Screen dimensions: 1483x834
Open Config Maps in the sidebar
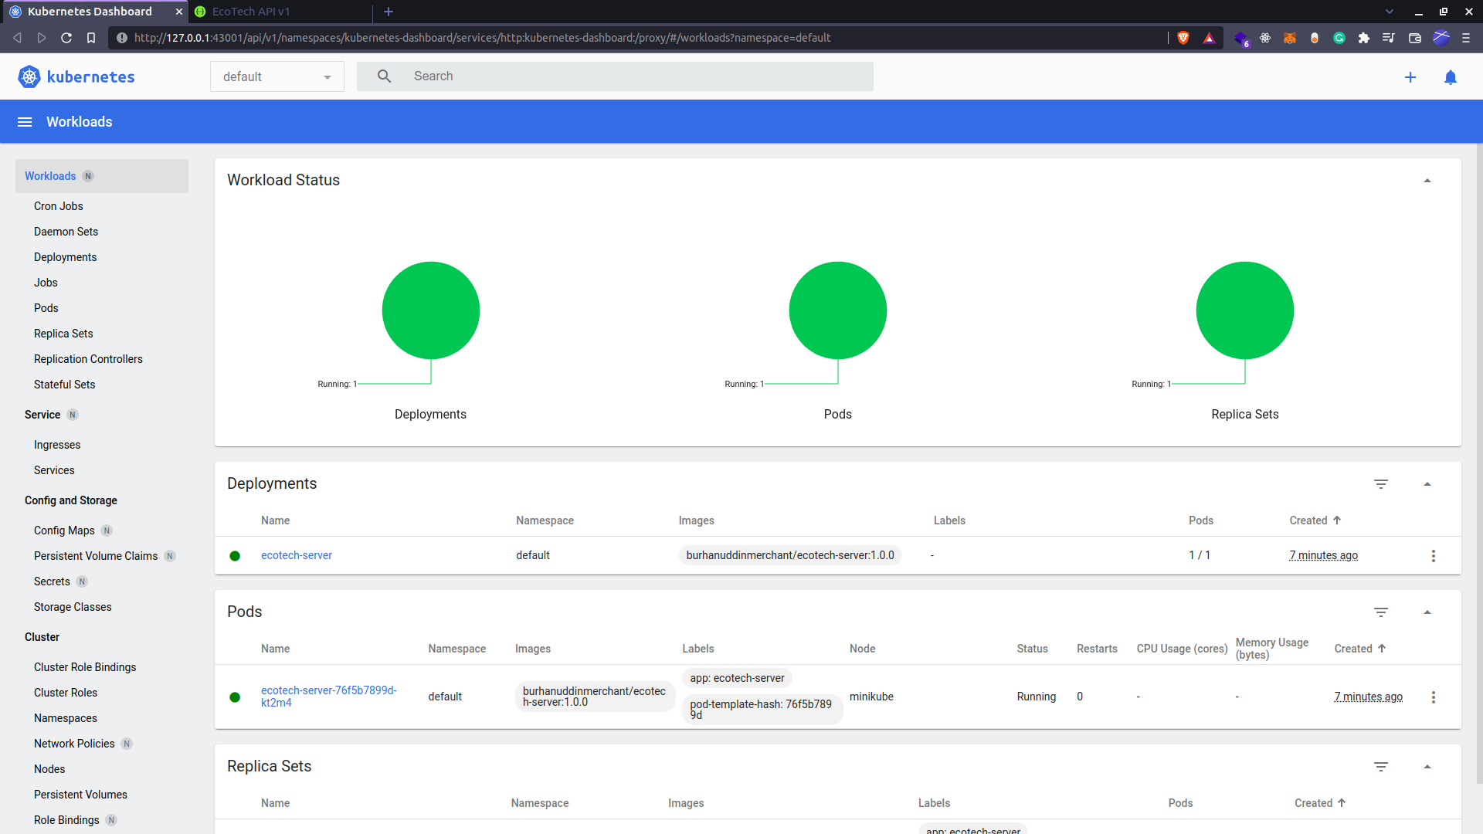coord(64,531)
